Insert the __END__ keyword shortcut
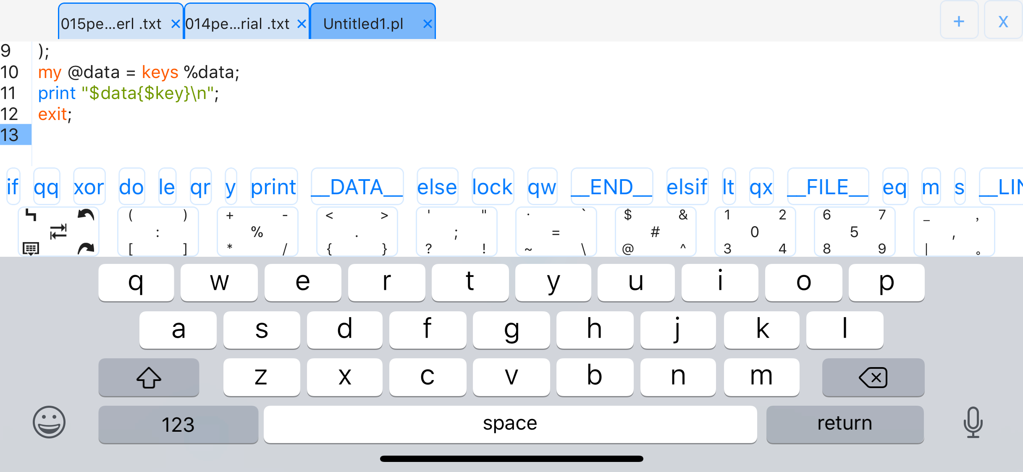1023x472 pixels. (611, 187)
